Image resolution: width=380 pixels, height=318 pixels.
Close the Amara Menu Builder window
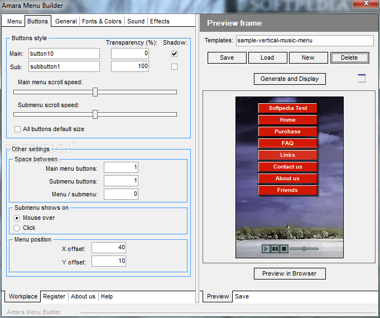click(366, 3)
